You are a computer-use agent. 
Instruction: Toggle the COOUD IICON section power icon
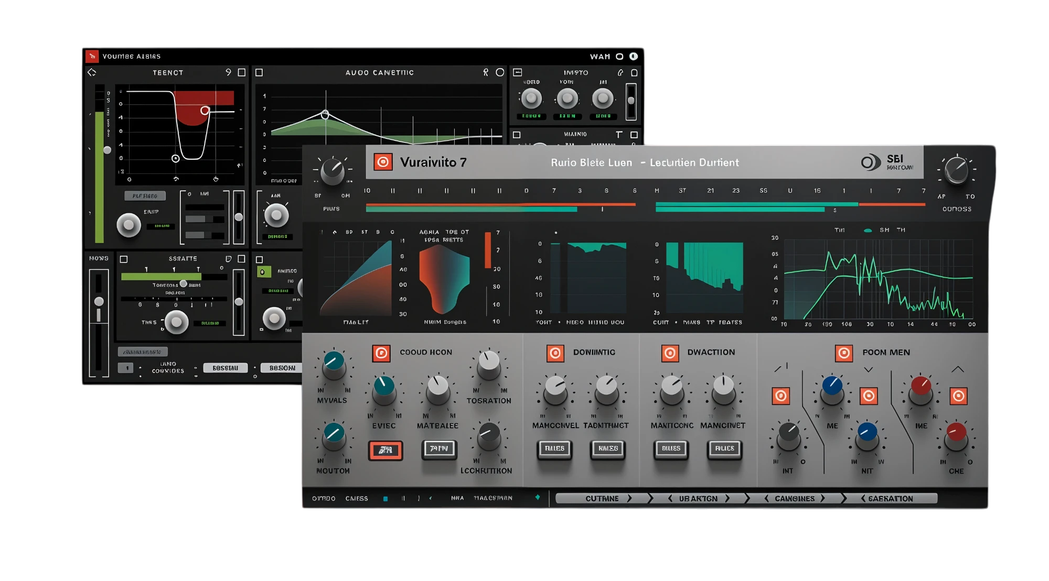tap(381, 353)
